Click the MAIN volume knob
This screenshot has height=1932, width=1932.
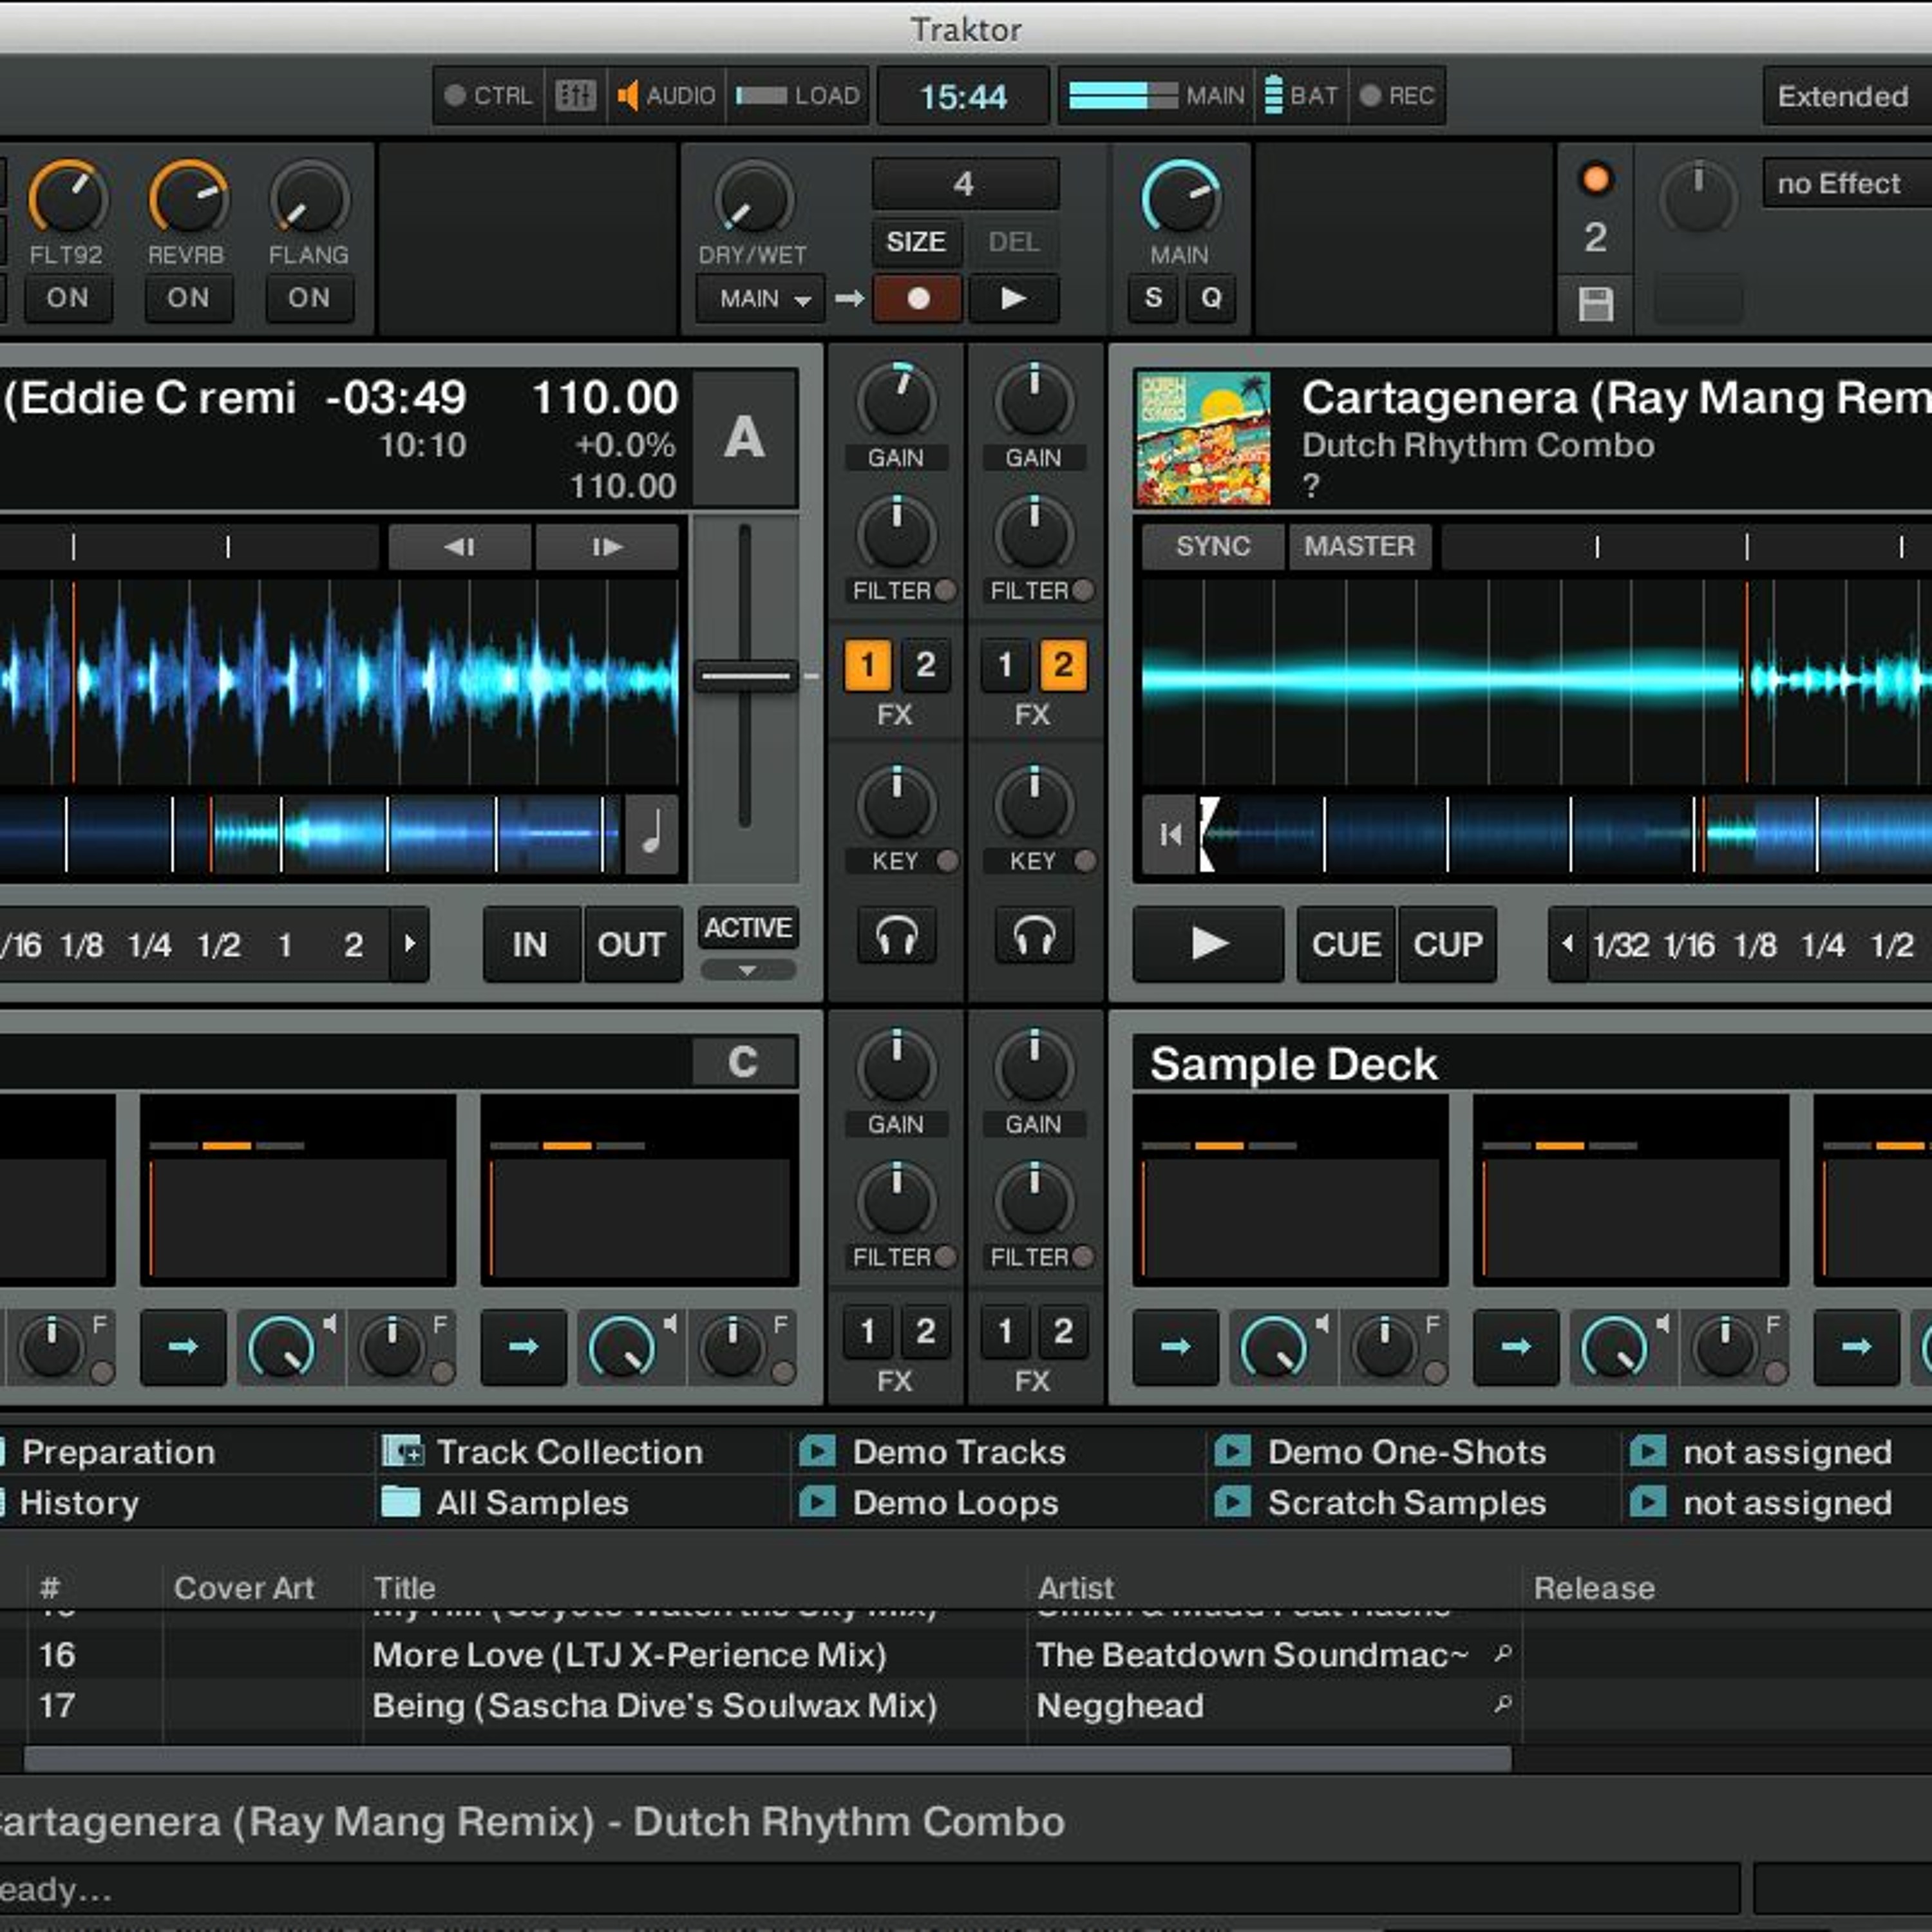point(1180,198)
